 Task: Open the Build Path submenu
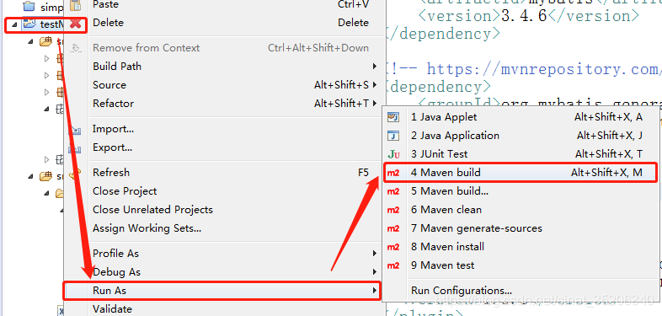234,67
